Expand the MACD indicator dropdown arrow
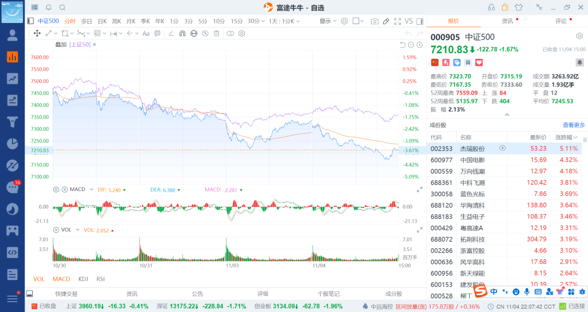This screenshot has width=588, height=312. point(91,189)
